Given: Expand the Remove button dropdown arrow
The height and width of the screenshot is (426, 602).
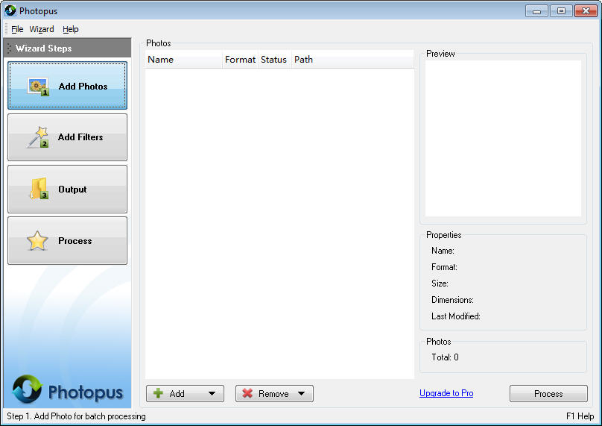Looking at the screenshot, I should (302, 393).
